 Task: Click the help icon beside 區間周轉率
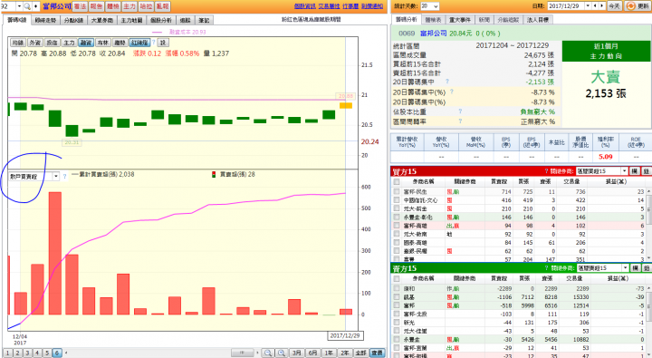pos(460,121)
